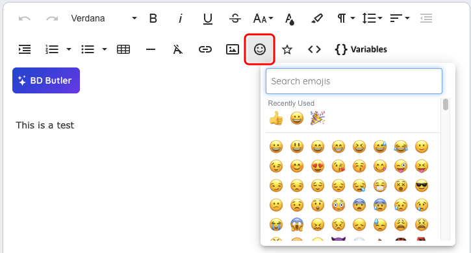471x253 pixels.
Task: Pick the recently used party popper emoji
Action: [318, 118]
